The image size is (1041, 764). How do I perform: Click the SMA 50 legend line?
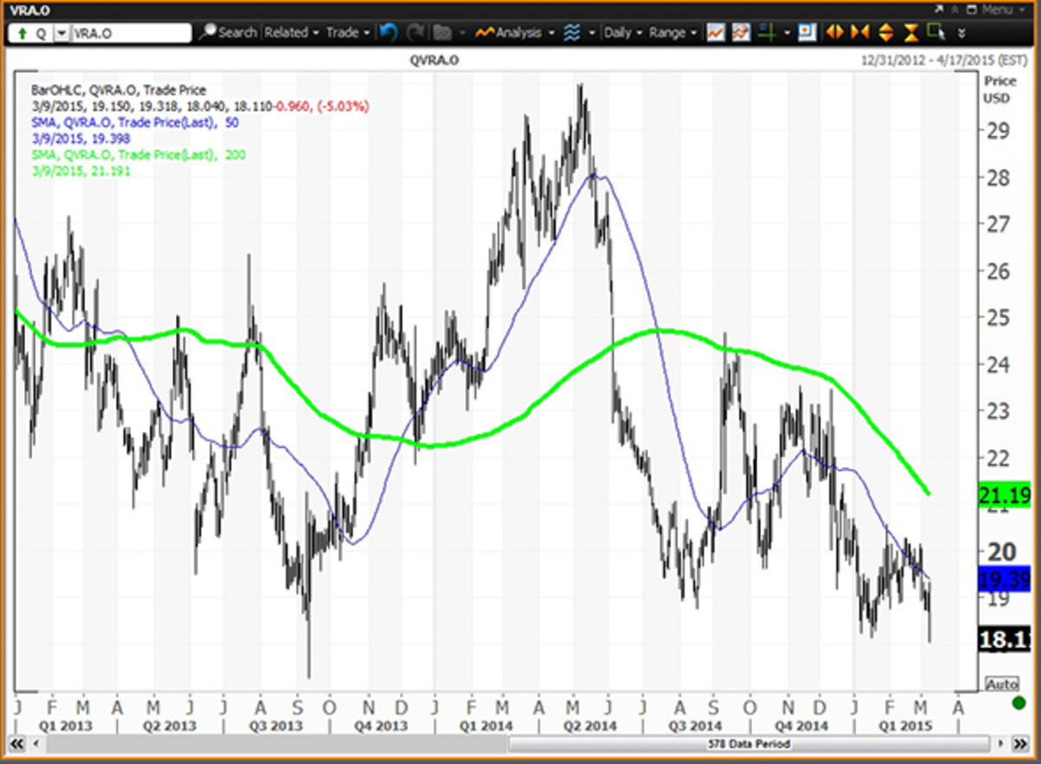134,122
